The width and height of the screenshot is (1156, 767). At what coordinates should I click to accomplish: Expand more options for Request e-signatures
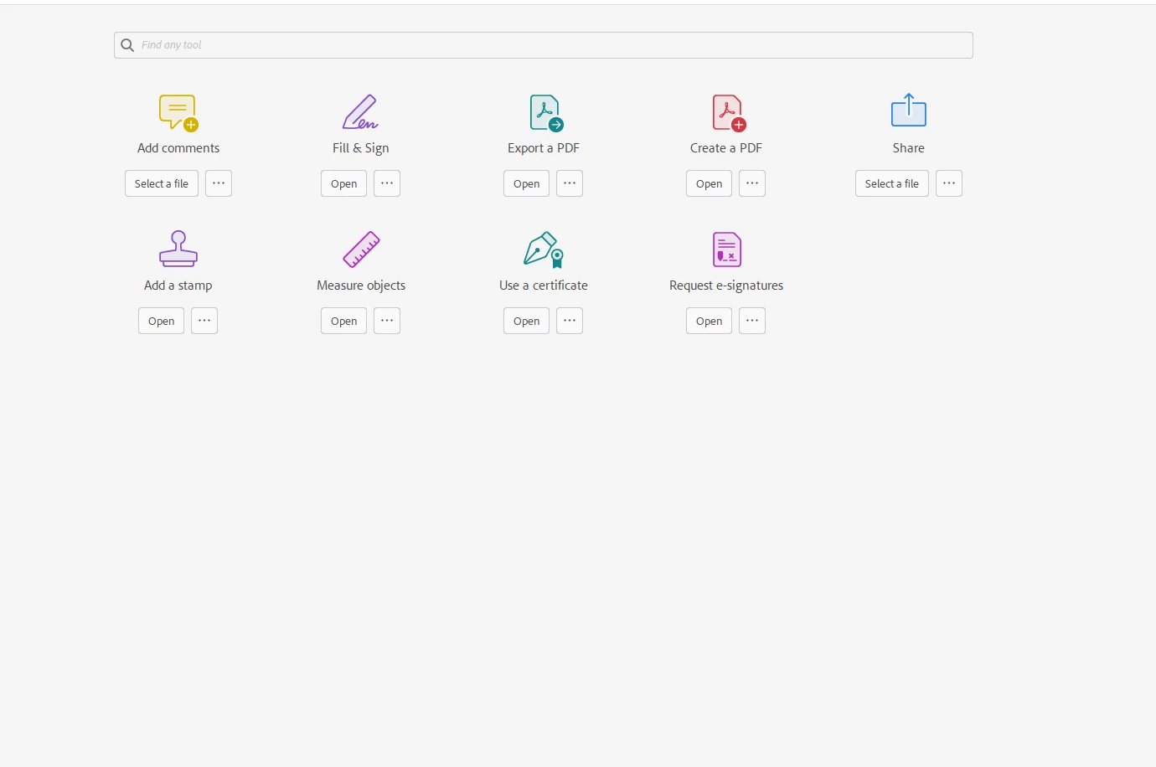pyautogui.click(x=752, y=321)
